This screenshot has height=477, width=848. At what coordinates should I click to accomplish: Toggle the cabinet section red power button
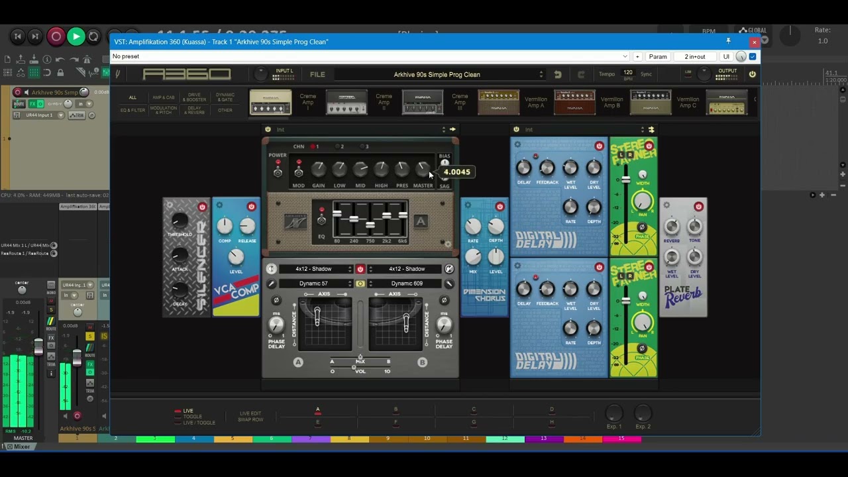[x=360, y=269]
